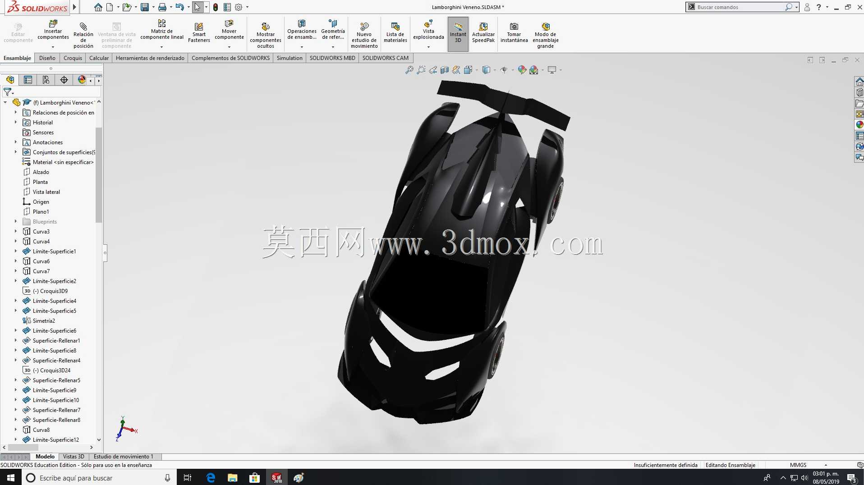Open the Windows Start menu
This screenshot has width=864, height=485.
[x=11, y=478]
